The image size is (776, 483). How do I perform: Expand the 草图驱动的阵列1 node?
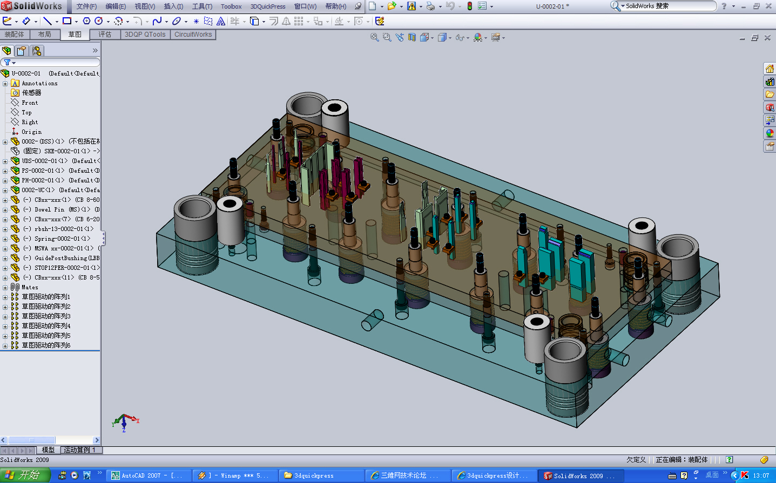pyautogui.click(x=5, y=297)
